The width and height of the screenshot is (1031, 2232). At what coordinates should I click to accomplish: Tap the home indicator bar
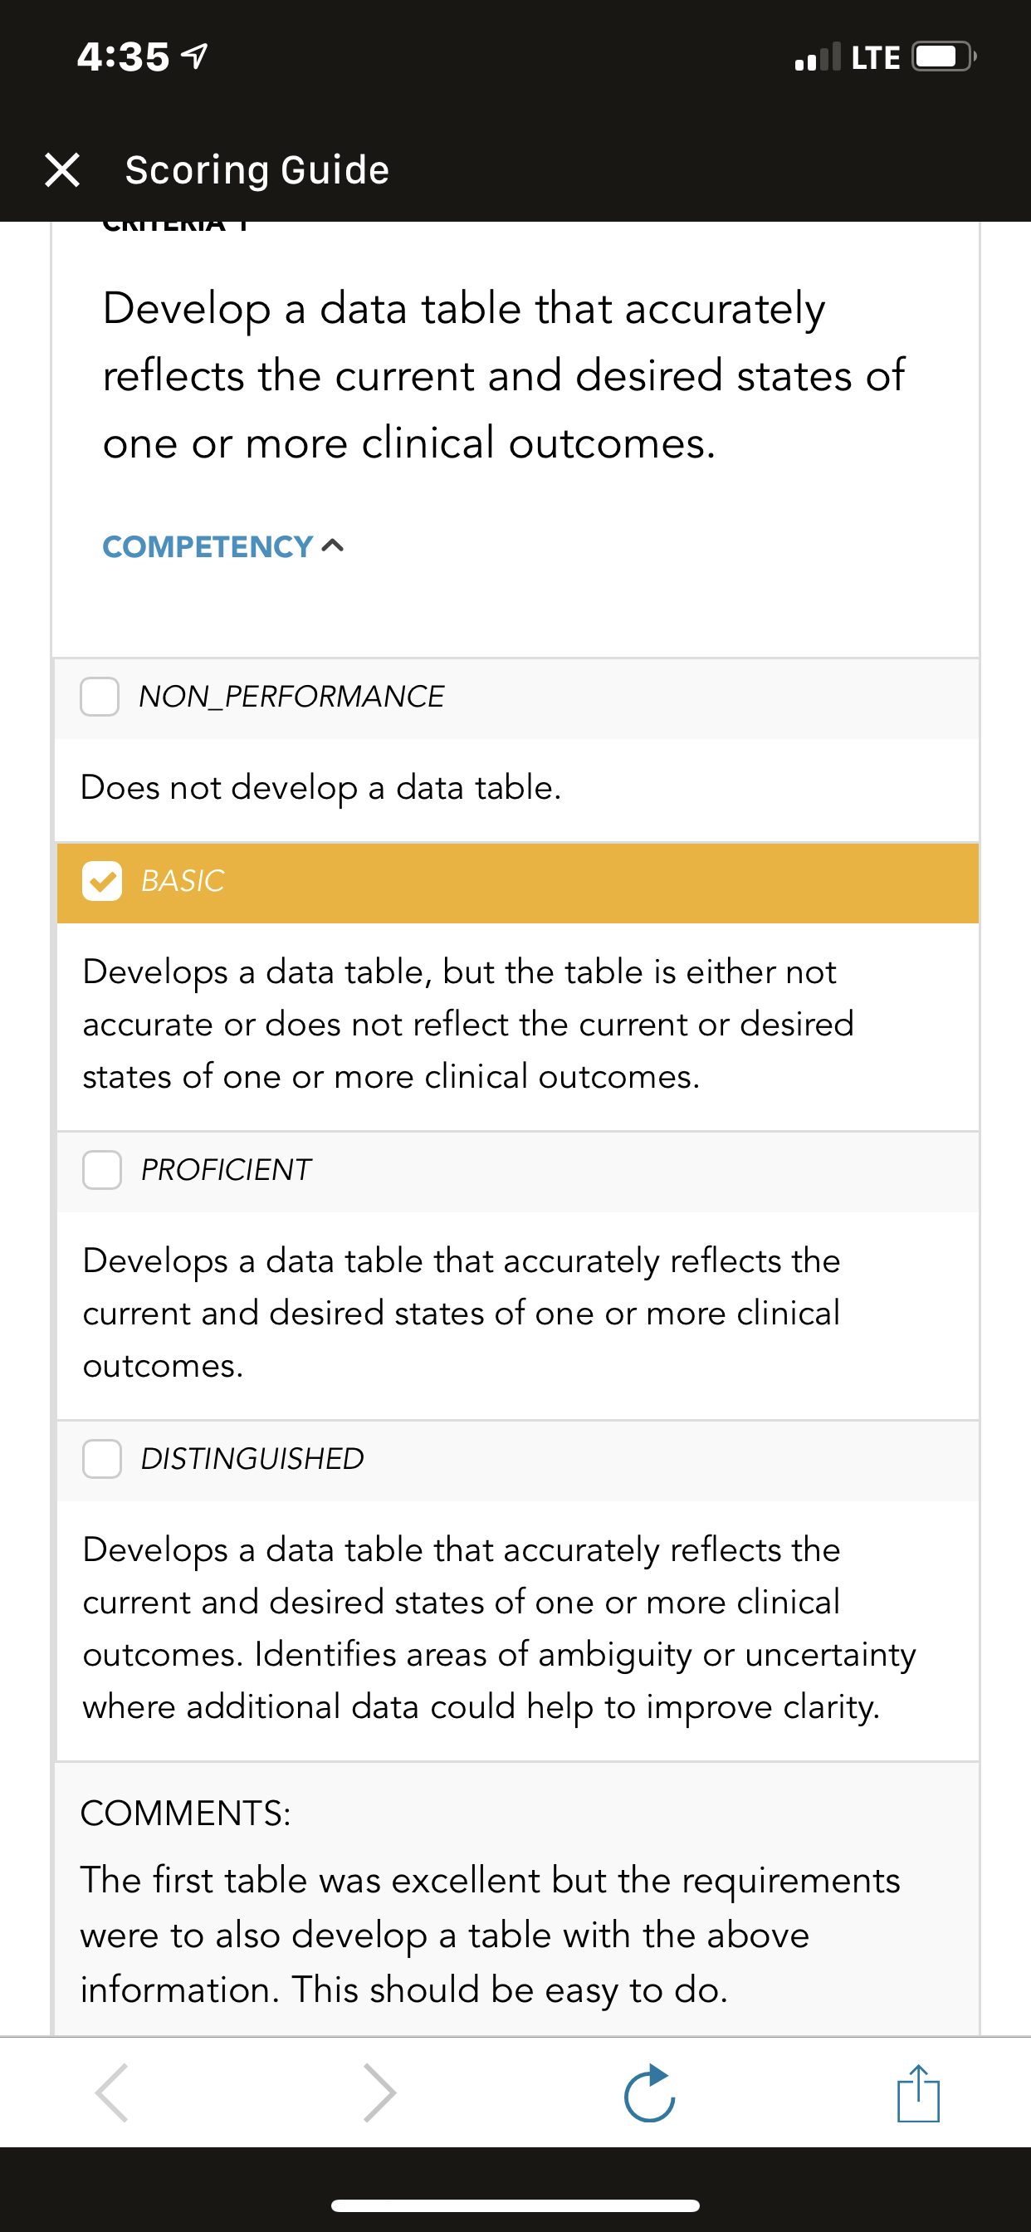tap(515, 2205)
